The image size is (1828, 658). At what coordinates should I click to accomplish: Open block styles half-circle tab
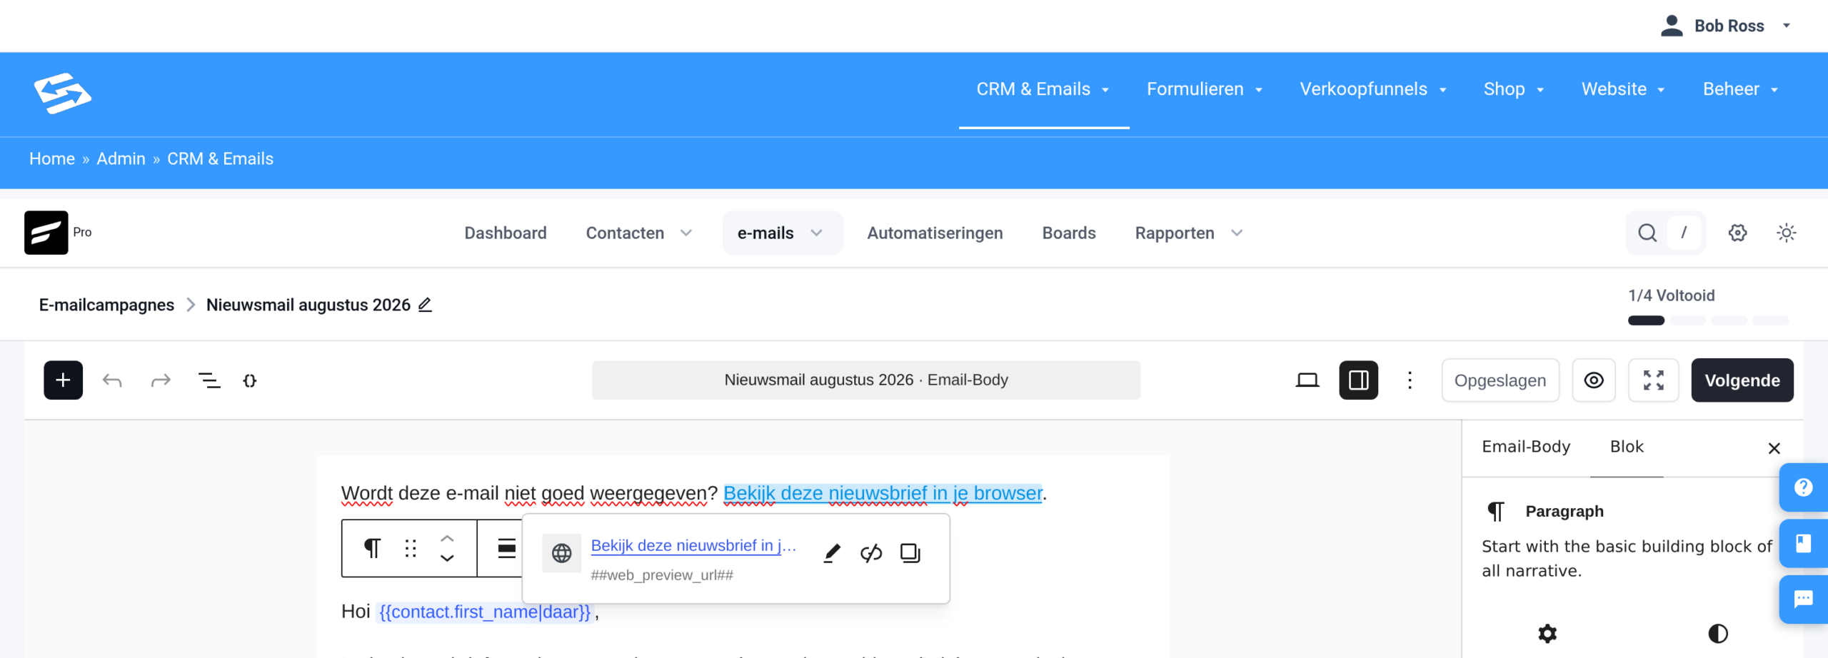click(1718, 634)
